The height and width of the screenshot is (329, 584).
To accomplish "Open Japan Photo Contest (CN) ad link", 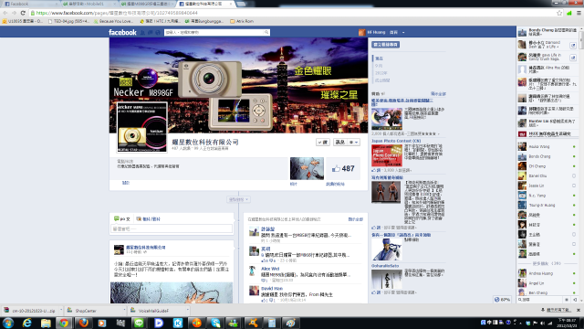I will coord(396,141).
